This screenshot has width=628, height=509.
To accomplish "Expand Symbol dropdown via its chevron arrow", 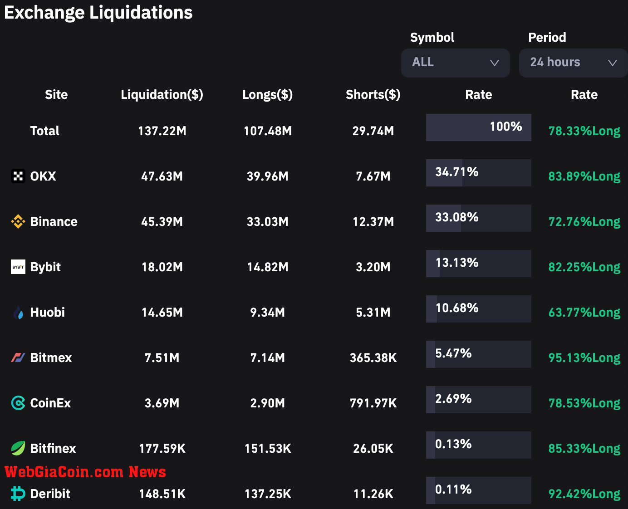I will 495,63.
